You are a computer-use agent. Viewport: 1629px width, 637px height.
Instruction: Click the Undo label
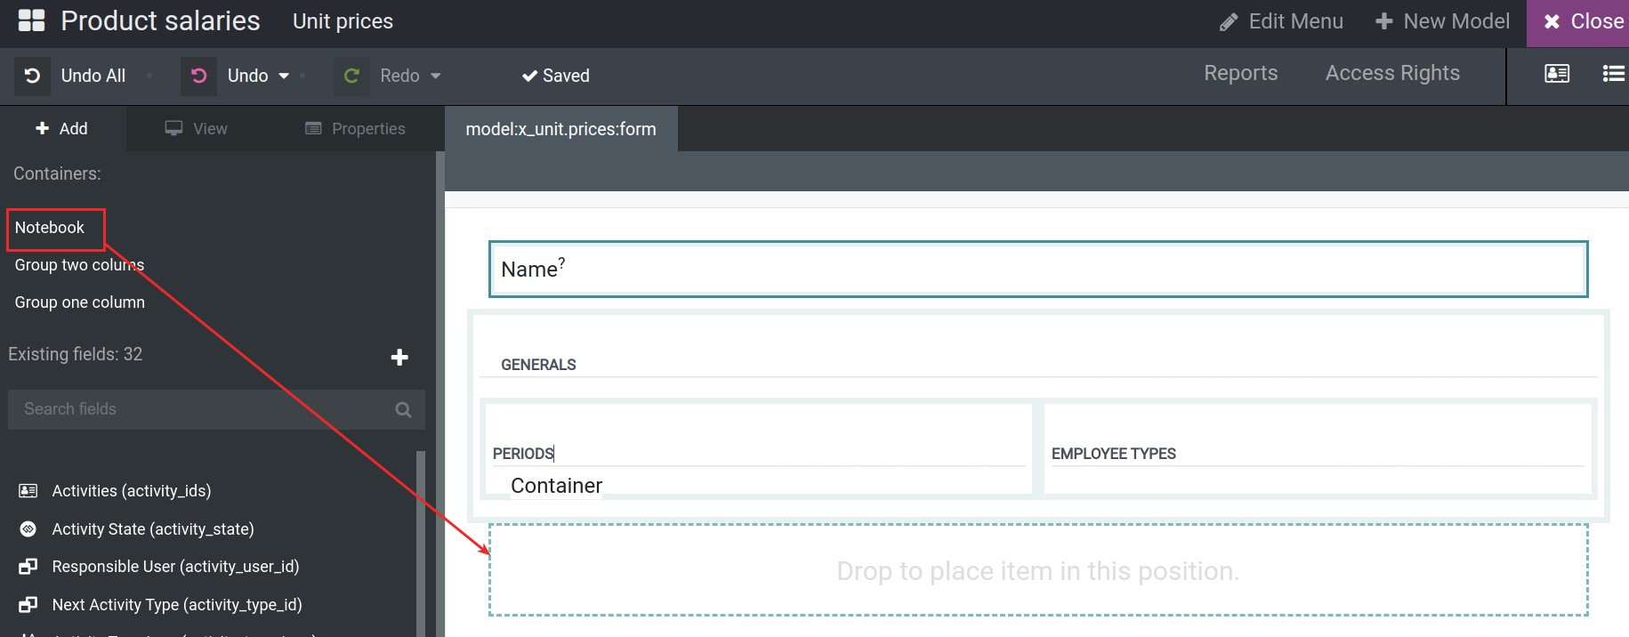pyautogui.click(x=247, y=76)
